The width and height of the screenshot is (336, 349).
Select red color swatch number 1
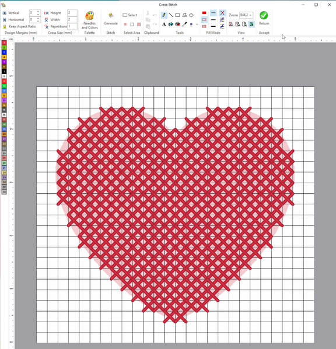tap(4, 43)
